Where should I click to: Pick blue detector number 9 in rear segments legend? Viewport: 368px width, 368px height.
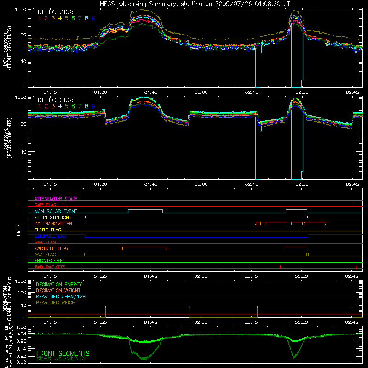[x=93, y=106]
